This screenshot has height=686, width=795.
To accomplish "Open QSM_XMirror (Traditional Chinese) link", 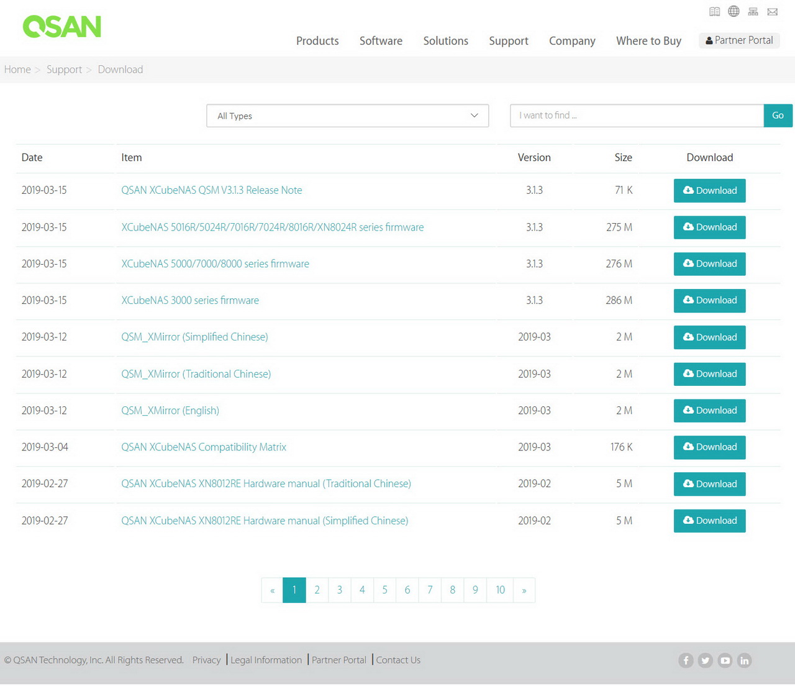I will [x=196, y=374].
